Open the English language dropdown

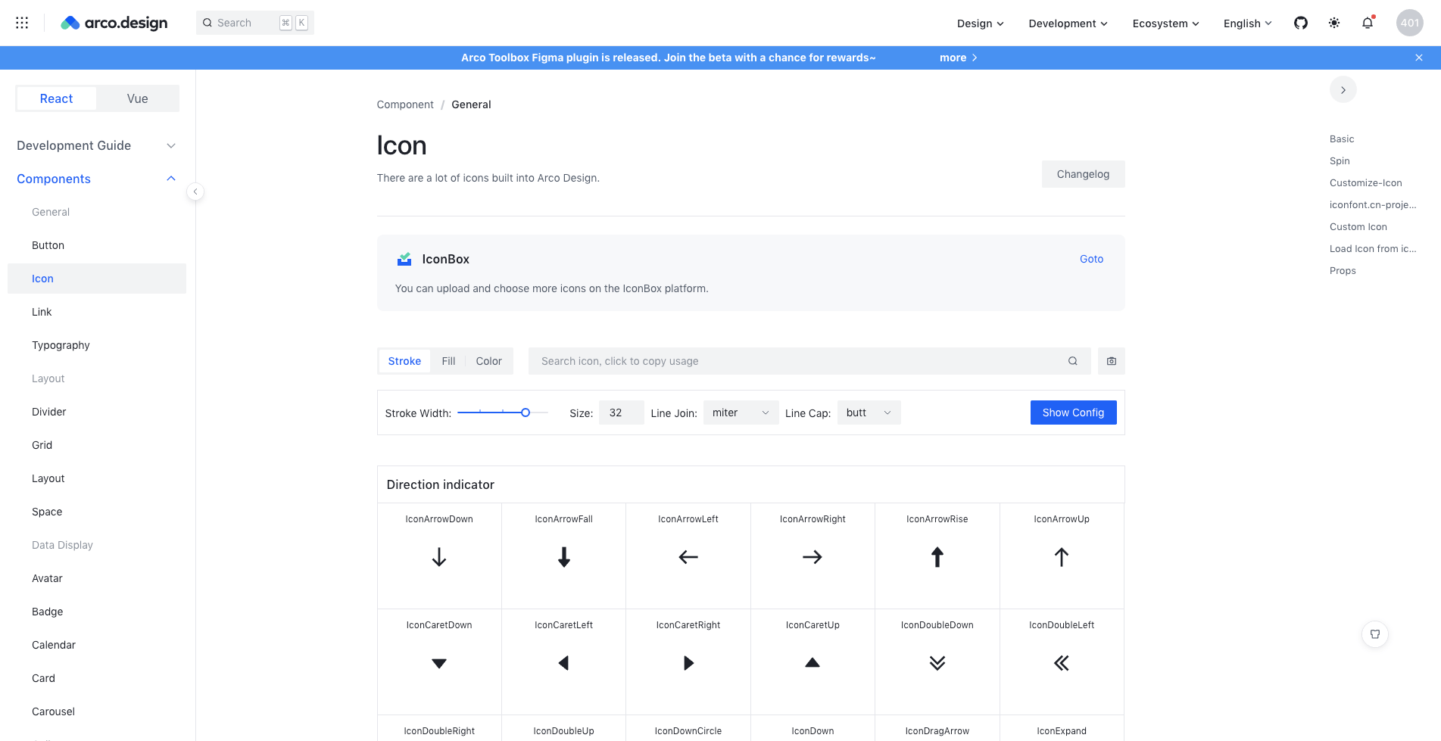[x=1248, y=23]
